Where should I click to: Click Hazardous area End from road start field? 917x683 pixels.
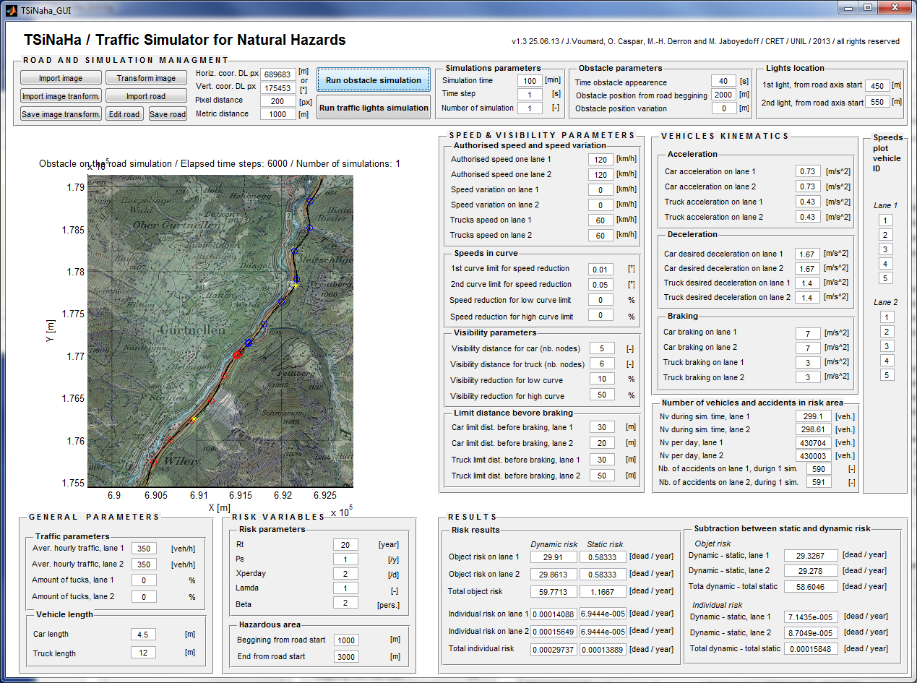click(x=345, y=657)
